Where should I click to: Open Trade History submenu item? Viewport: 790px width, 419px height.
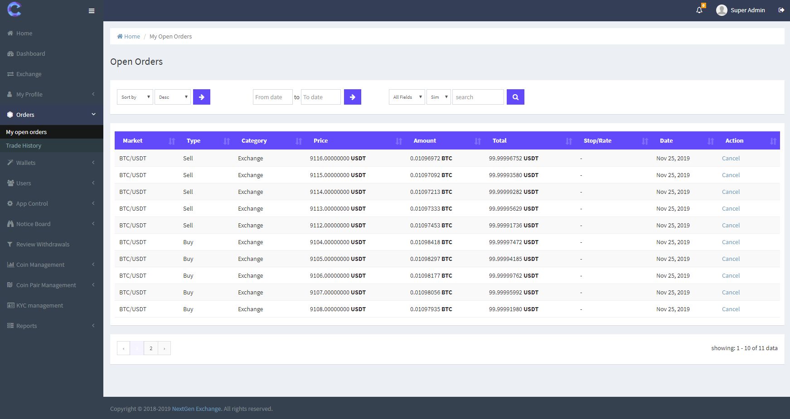coord(24,145)
